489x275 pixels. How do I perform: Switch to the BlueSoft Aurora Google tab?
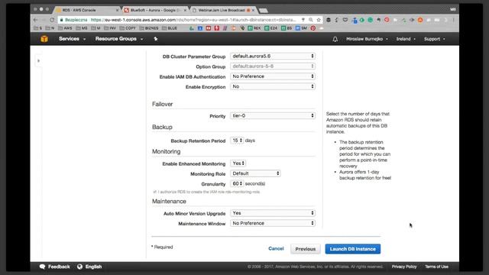tap(154, 10)
